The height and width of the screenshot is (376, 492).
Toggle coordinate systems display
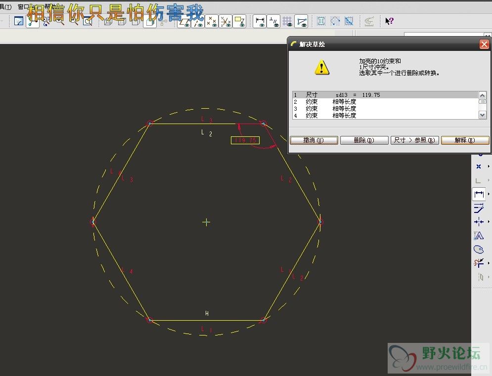tap(225, 22)
